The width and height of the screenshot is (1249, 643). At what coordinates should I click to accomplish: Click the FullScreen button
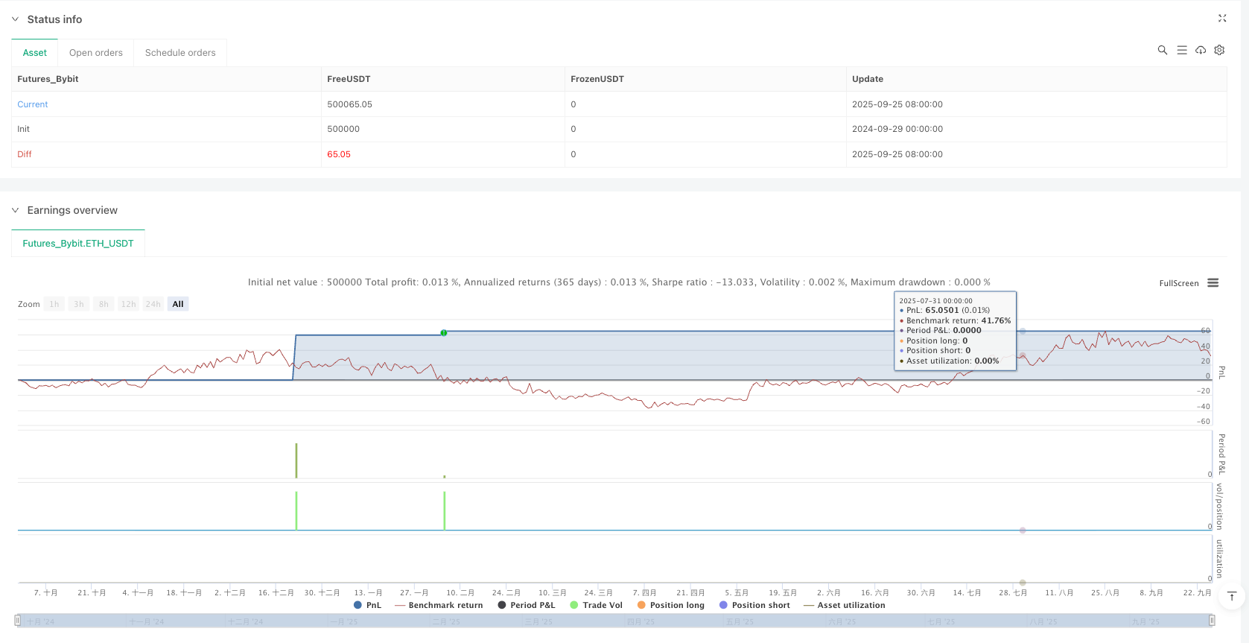click(x=1178, y=283)
